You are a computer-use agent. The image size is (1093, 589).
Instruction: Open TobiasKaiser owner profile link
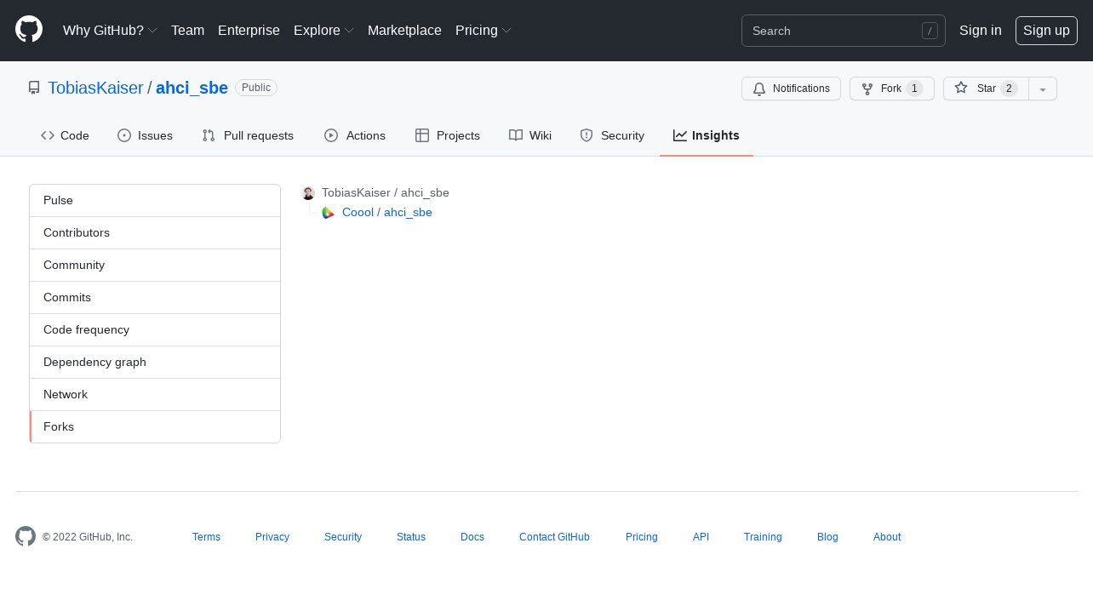point(95,88)
